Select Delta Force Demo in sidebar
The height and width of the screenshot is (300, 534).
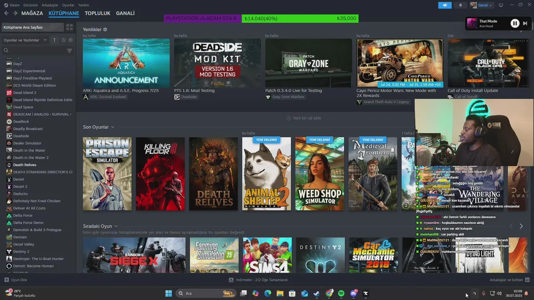coord(28,222)
